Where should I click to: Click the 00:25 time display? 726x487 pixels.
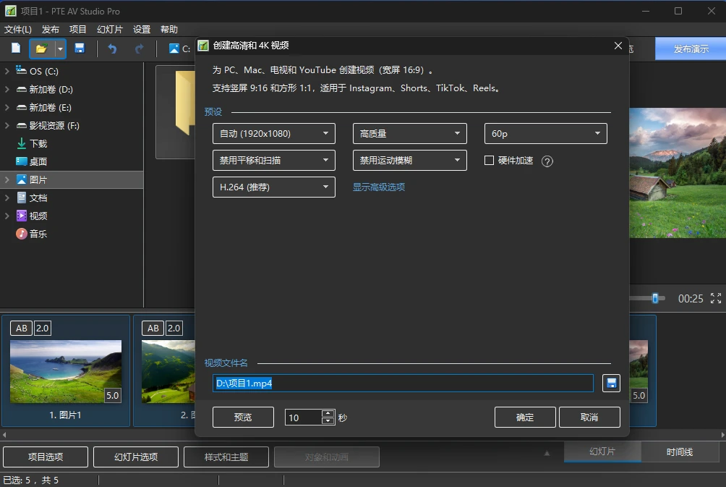[691, 298]
